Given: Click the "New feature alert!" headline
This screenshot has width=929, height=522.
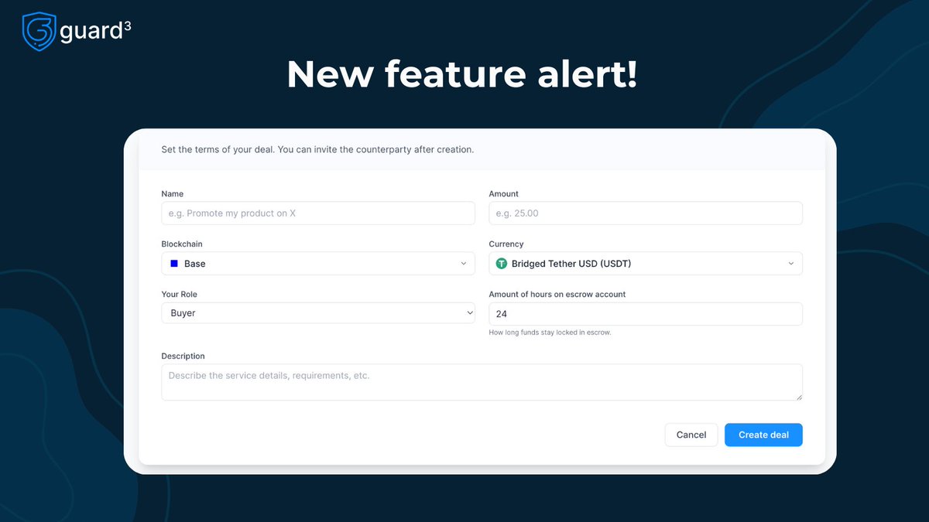Looking at the screenshot, I should (x=462, y=74).
